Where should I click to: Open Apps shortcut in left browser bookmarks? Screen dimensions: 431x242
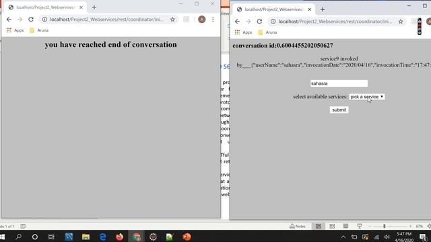[15, 30]
